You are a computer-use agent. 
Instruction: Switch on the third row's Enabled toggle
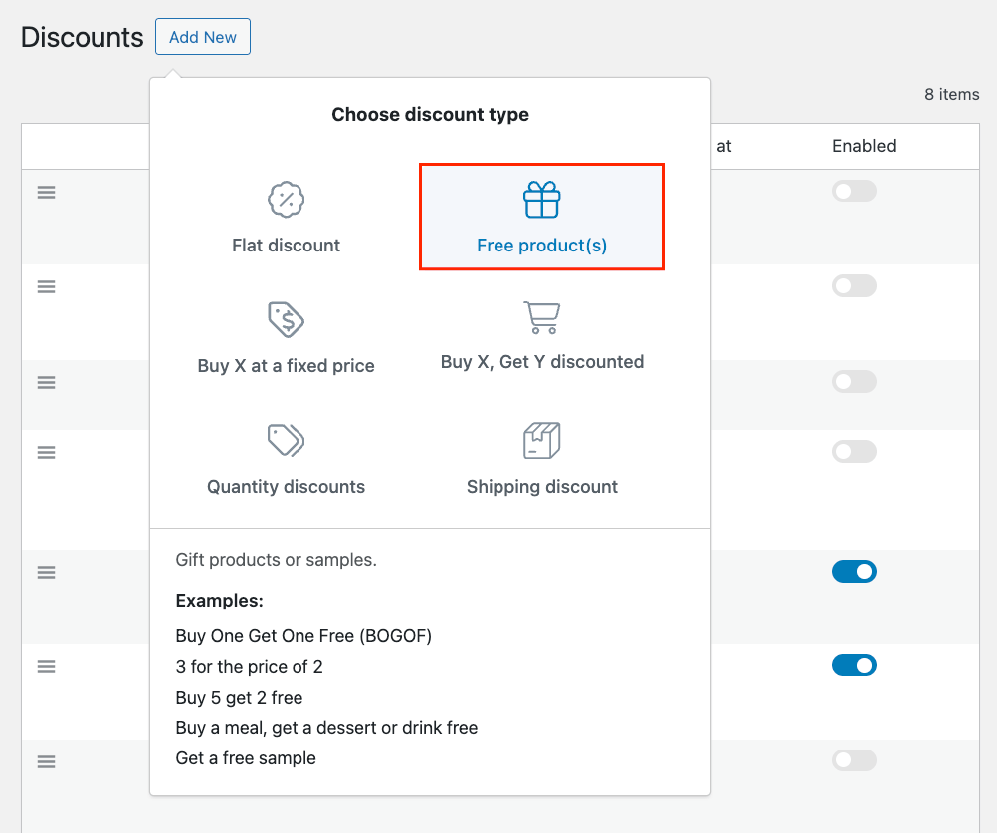tap(854, 382)
